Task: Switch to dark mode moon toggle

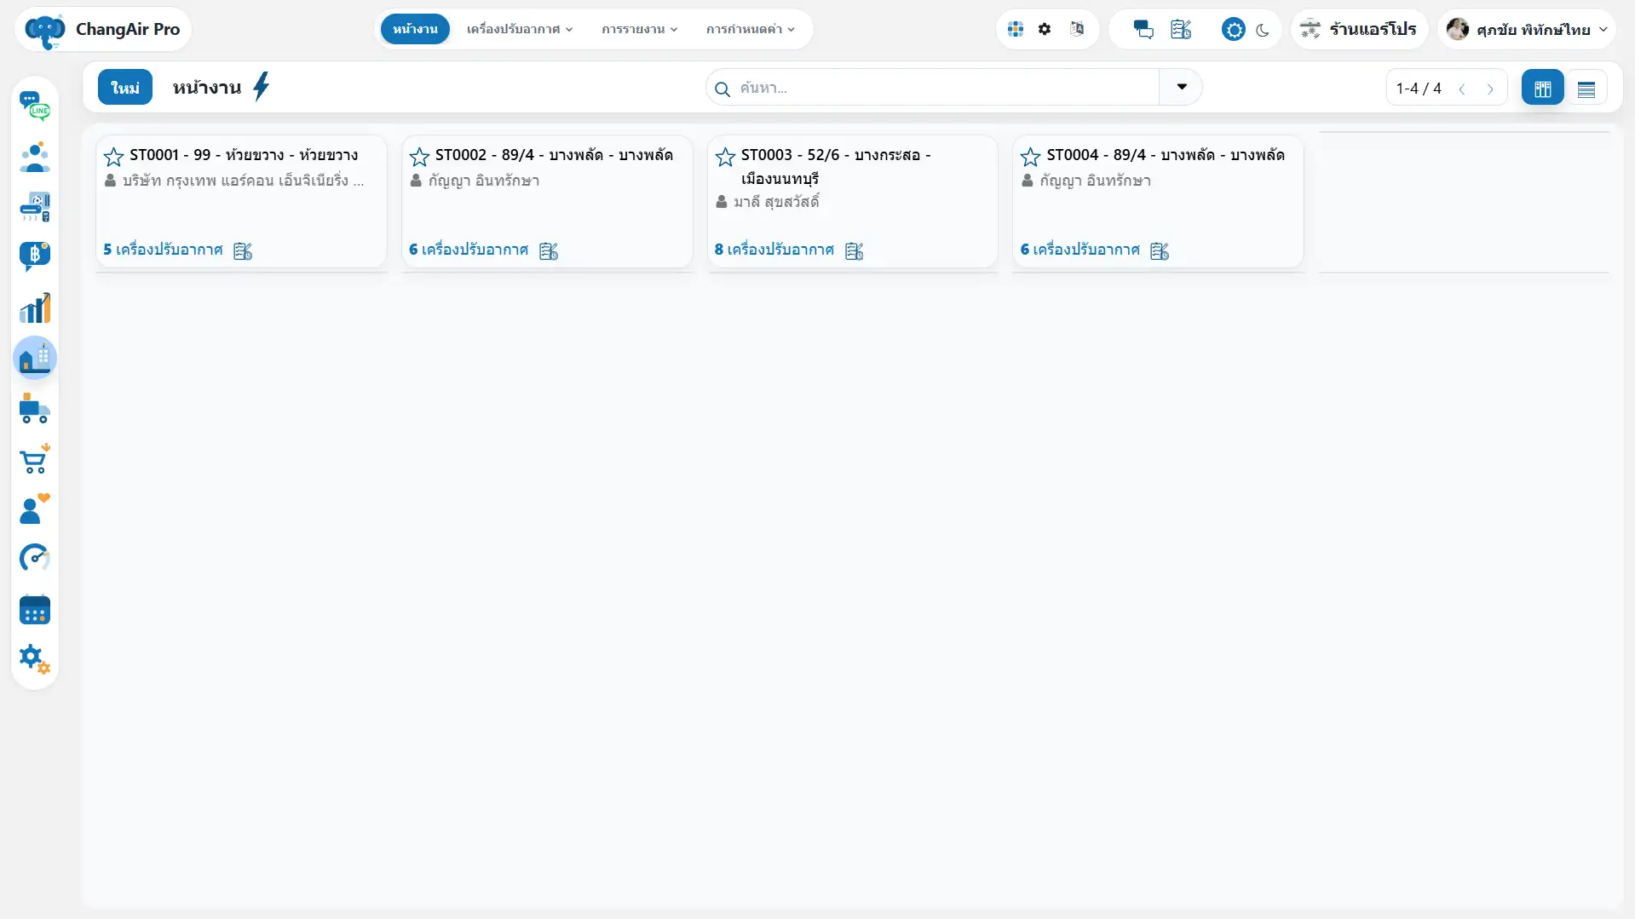Action: tap(1263, 30)
